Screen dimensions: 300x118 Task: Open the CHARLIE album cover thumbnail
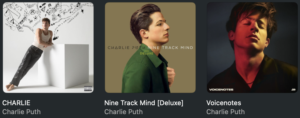48,48
